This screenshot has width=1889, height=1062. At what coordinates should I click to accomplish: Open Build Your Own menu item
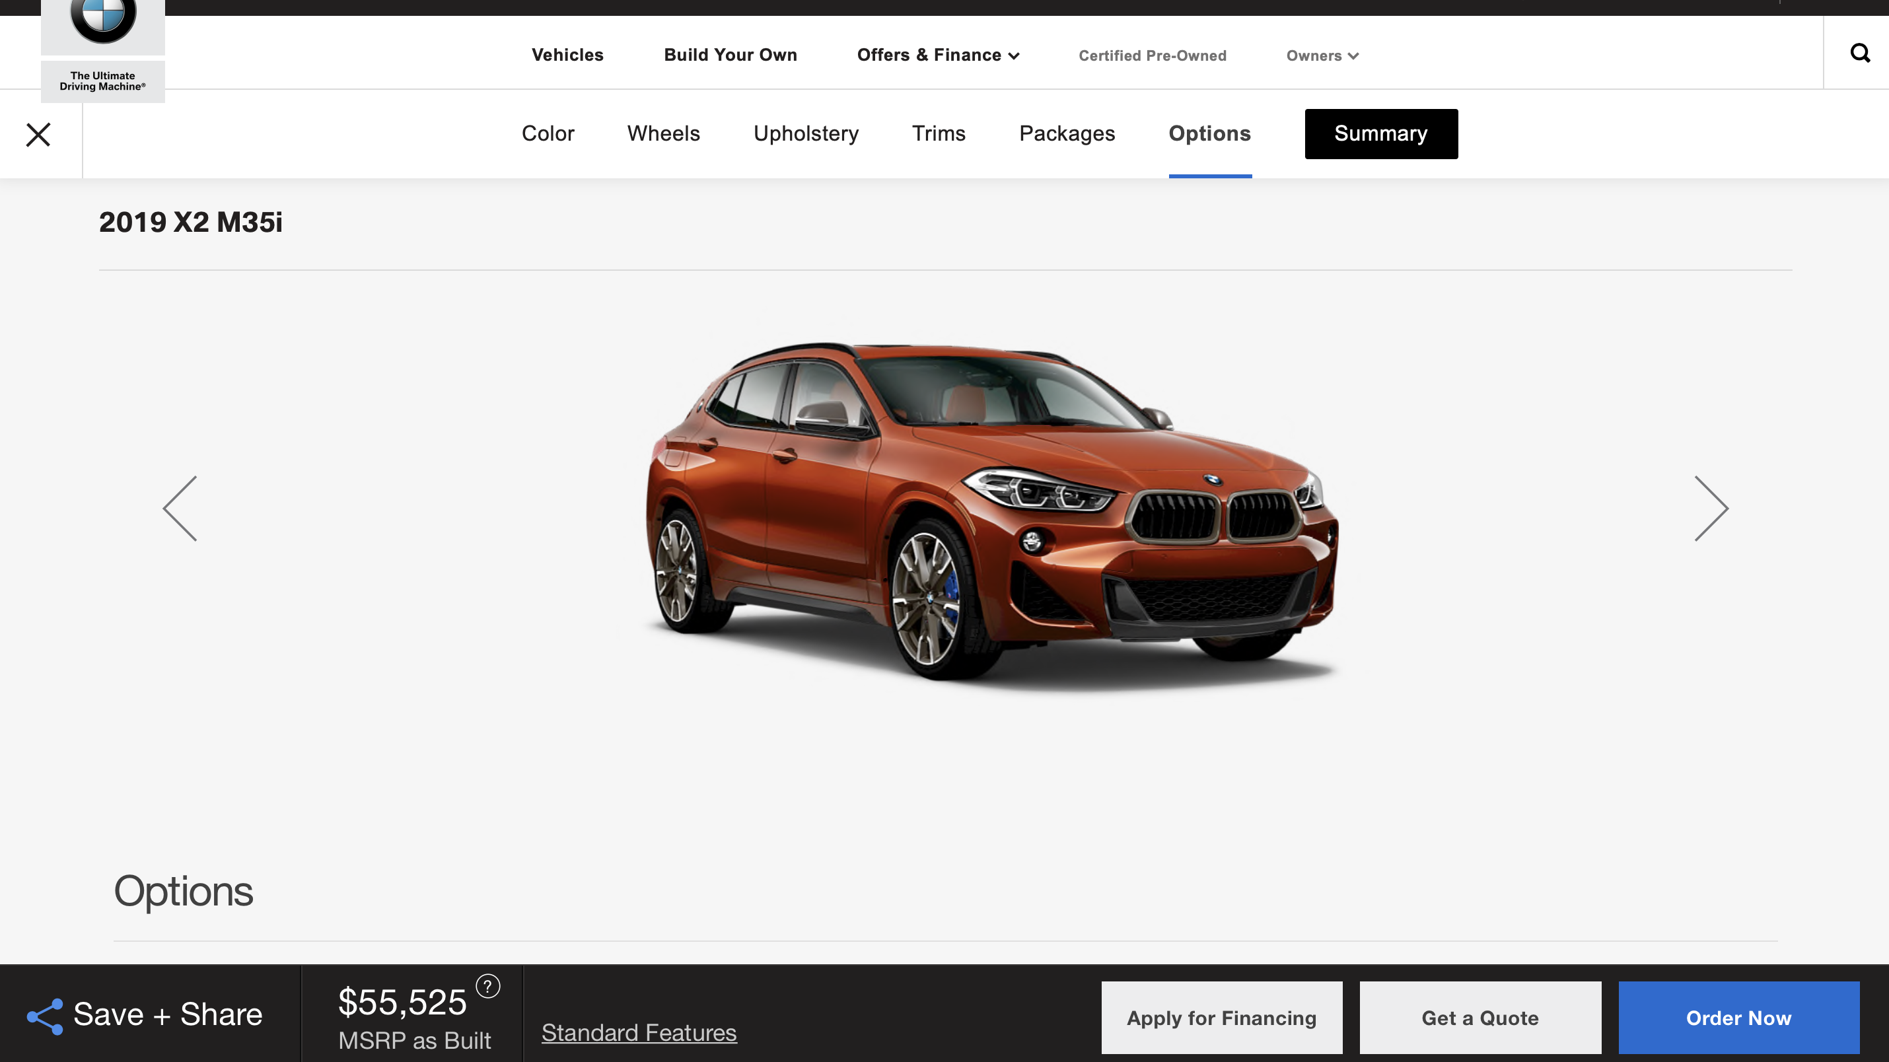pyautogui.click(x=731, y=55)
